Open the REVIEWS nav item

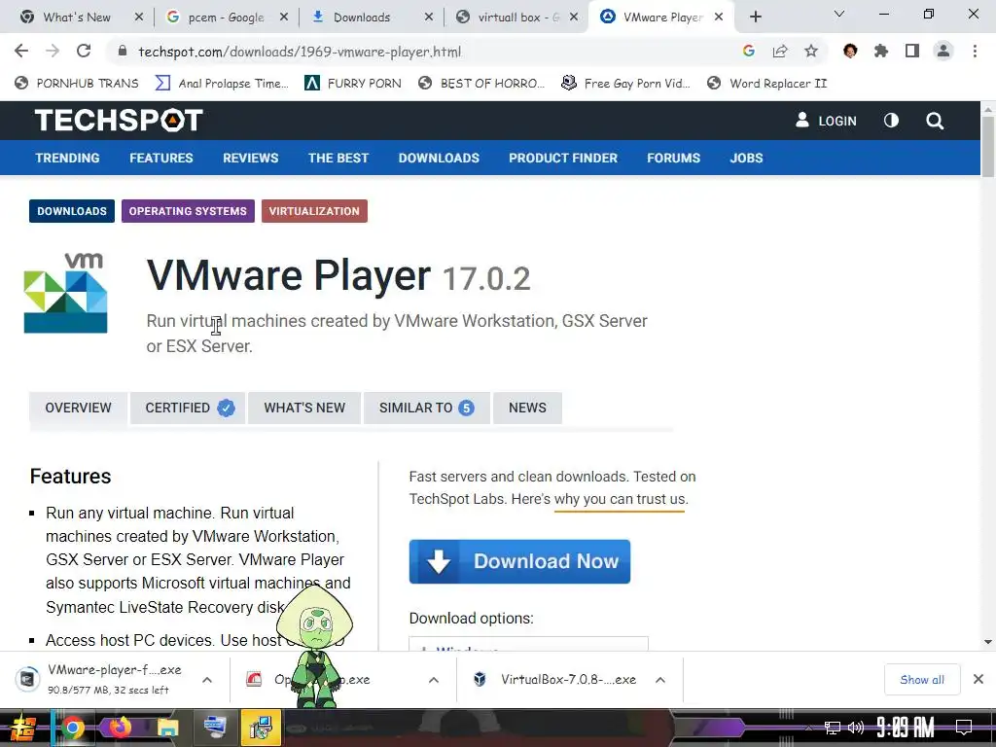[x=250, y=158]
